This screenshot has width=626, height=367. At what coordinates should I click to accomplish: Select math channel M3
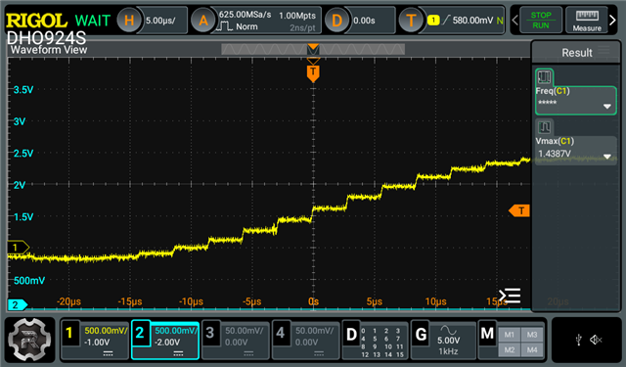532,335
